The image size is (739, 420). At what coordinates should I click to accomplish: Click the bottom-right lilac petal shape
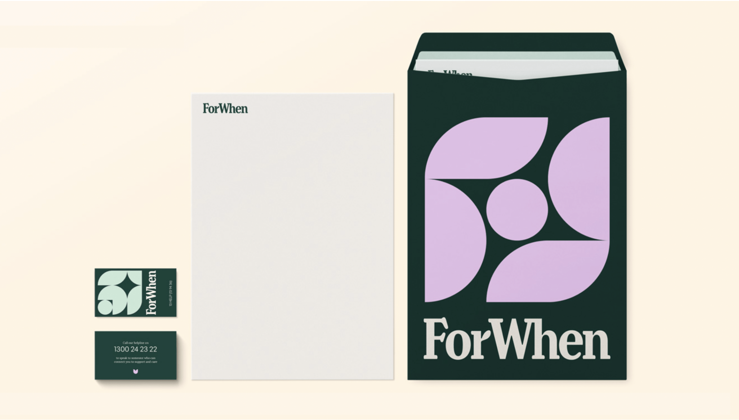(548, 271)
